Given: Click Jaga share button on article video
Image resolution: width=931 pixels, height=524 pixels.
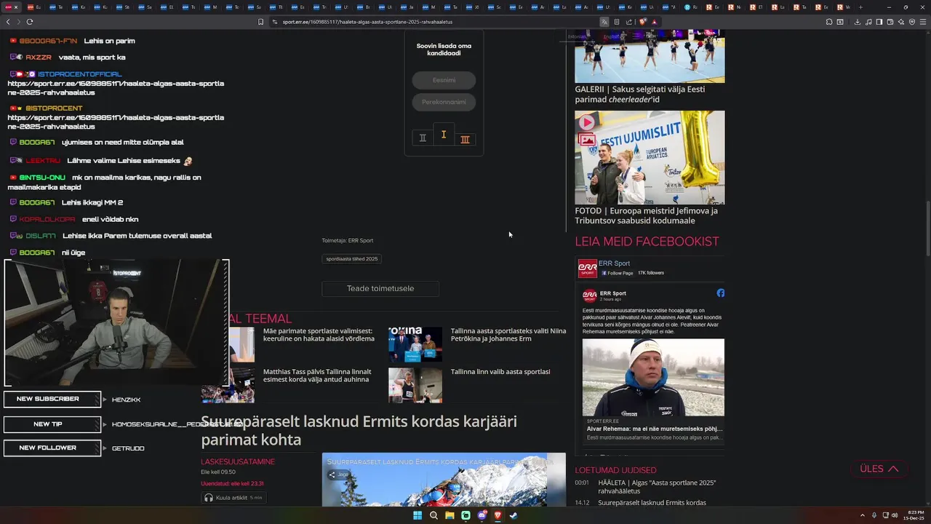Looking at the screenshot, I should pos(339,475).
